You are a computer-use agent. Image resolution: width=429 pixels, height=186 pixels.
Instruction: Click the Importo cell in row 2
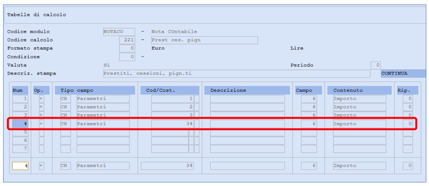click(359, 107)
